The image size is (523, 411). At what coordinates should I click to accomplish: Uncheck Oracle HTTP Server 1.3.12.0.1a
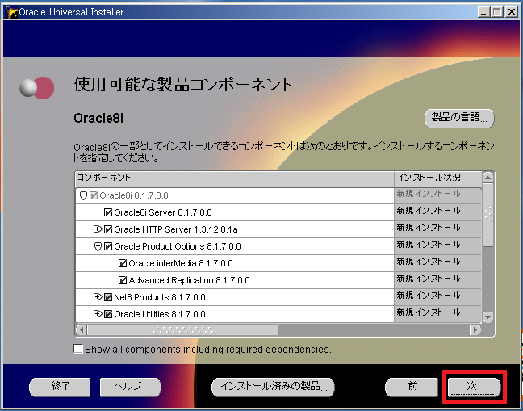click(108, 229)
